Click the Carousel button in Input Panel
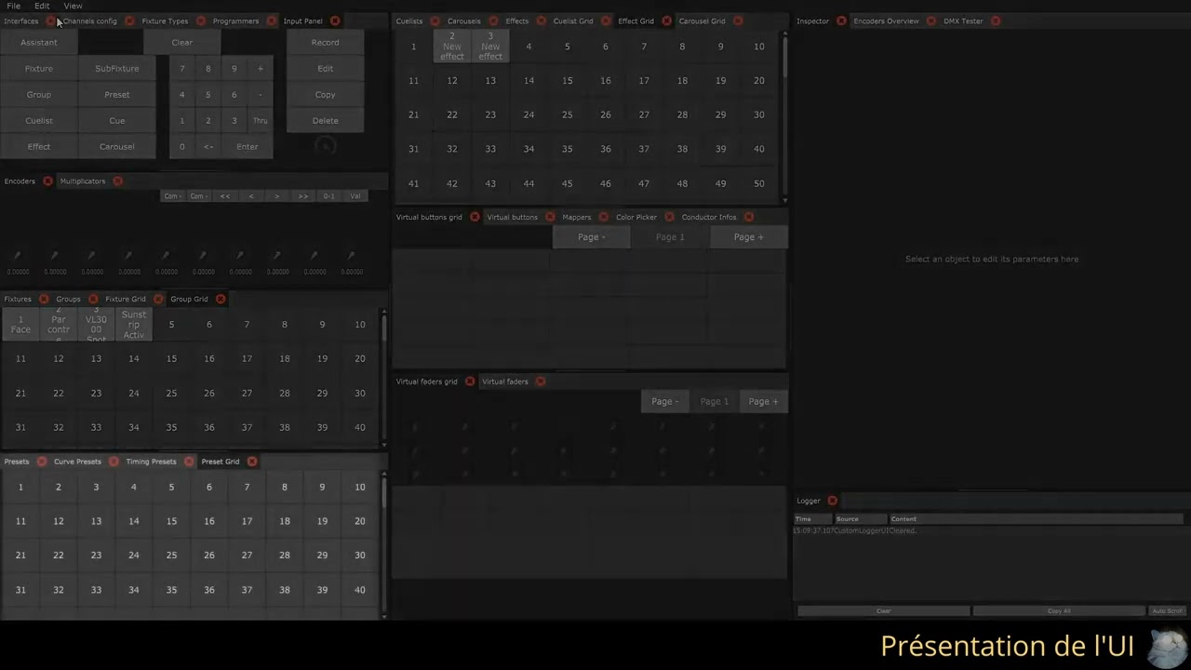Image resolution: width=1191 pixels, height=670 pixels. pos(117,146)
